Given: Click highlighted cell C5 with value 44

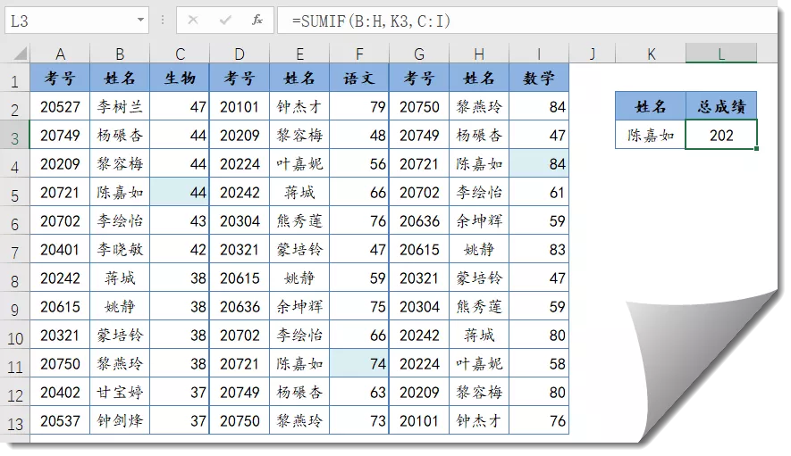Looking at the screenshot, I should (x=180, y=193).
